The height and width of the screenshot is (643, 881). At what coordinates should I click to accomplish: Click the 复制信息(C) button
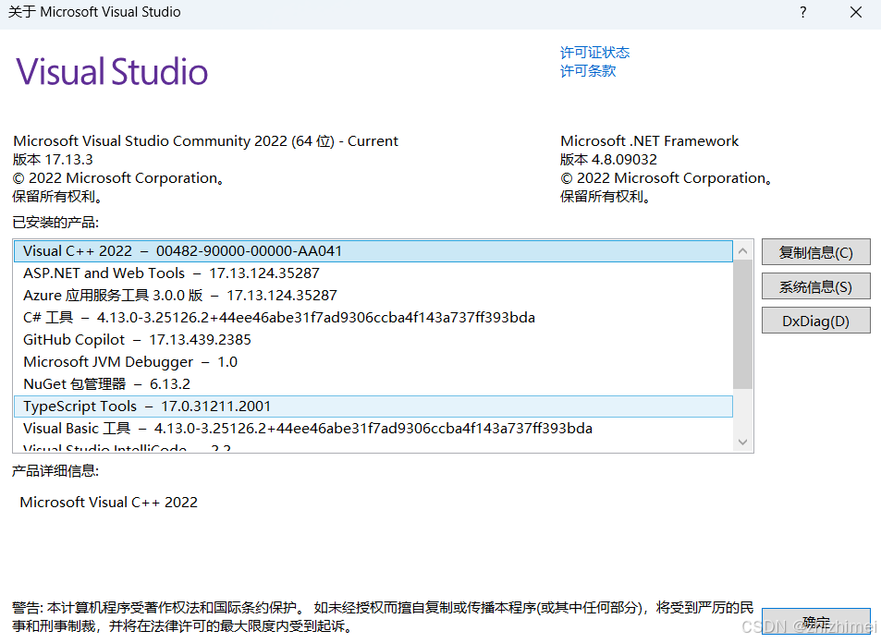(x=815, y=252)
